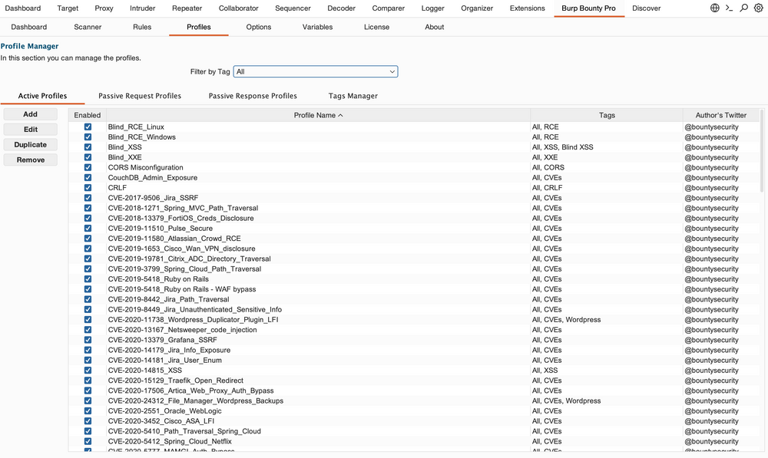Open the Tags Manager tab
Image resolution: width=768 pixels, height=458 pixels.
(x=353, y=96)
